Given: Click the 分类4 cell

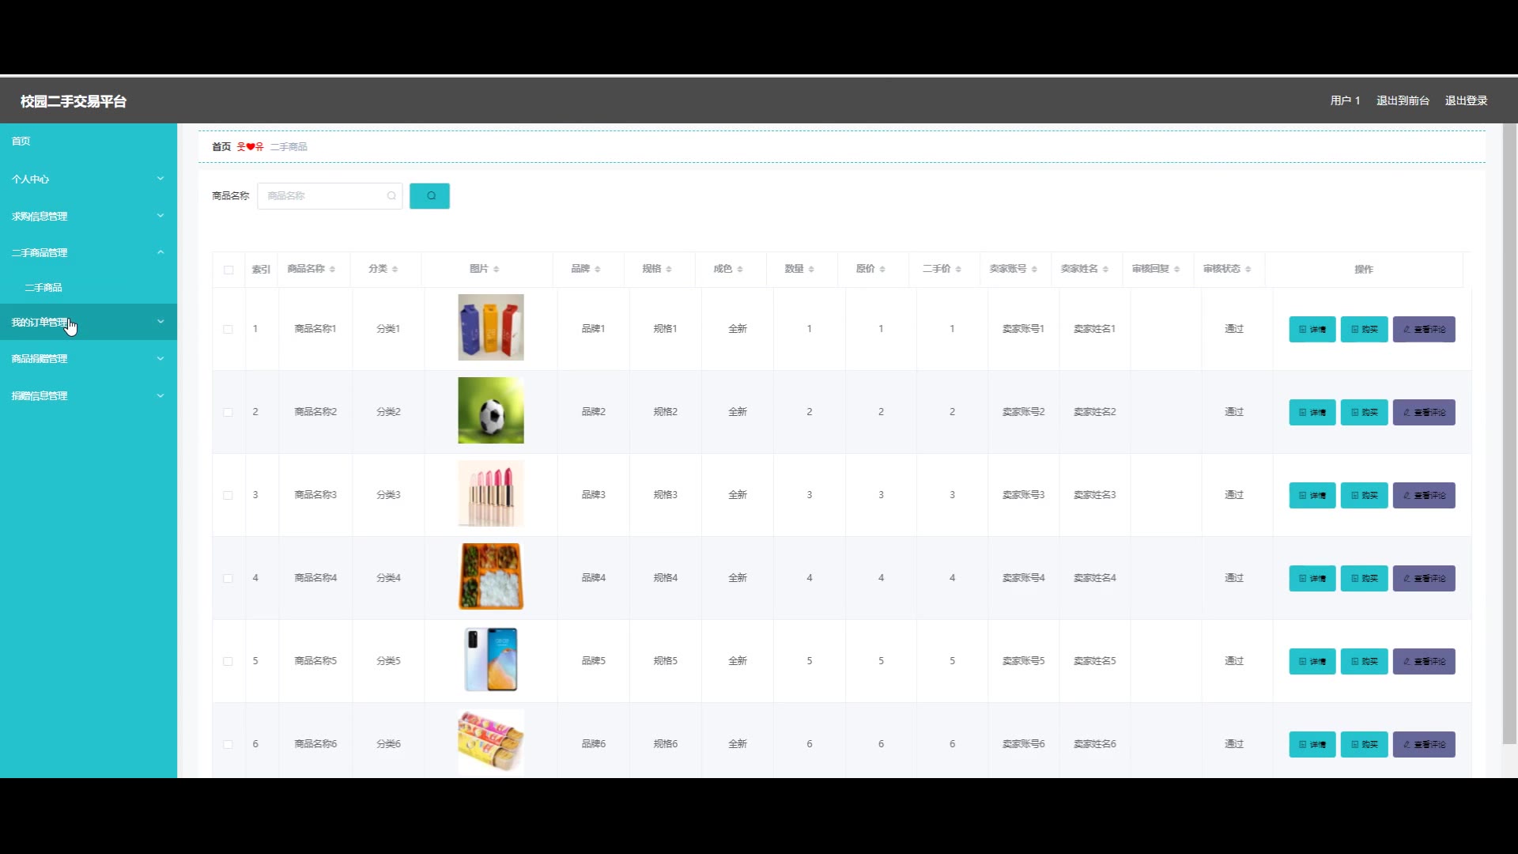Looking at the screenshot, I should point(388,578).
